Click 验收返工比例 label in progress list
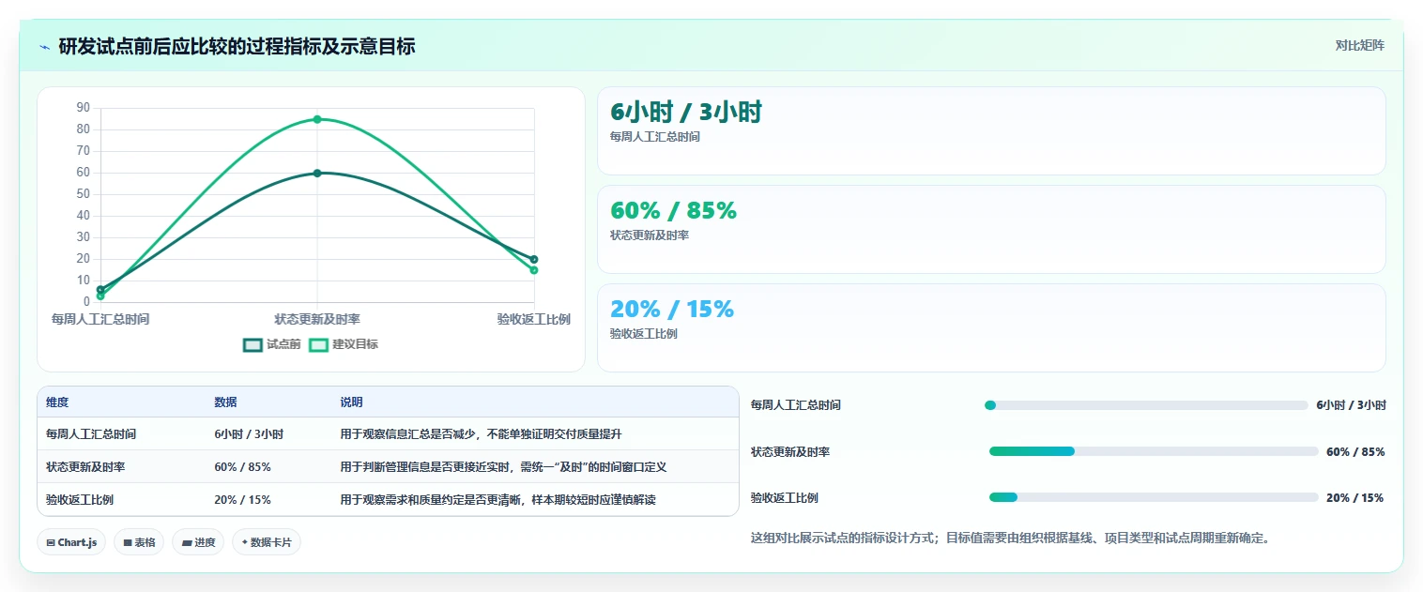Viewport: 1423px width, 592px height. pyautogui.click(x=785, y=497)
